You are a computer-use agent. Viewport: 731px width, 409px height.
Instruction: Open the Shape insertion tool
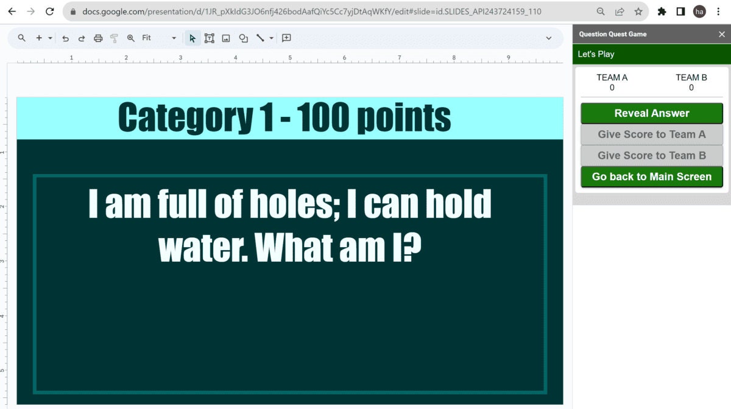(243, 38)
